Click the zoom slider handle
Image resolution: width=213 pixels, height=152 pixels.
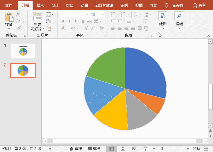pyautogui.click(x=162, y=148)
